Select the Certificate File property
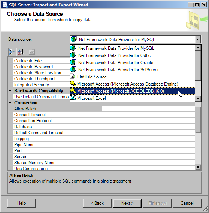The image size is (209, 213). 42,61
